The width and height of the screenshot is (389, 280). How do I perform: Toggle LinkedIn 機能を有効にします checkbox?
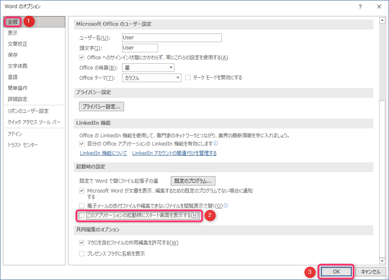coord(81,143)
